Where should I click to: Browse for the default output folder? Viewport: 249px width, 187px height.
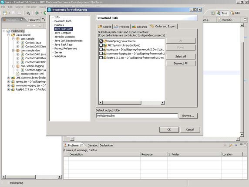[188, 116]
